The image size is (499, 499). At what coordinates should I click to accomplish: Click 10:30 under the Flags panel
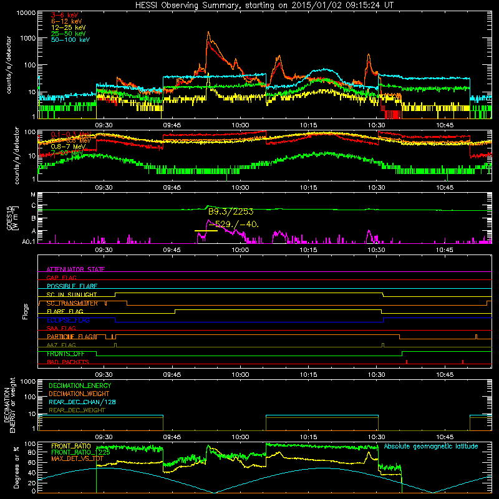point(377,375)
